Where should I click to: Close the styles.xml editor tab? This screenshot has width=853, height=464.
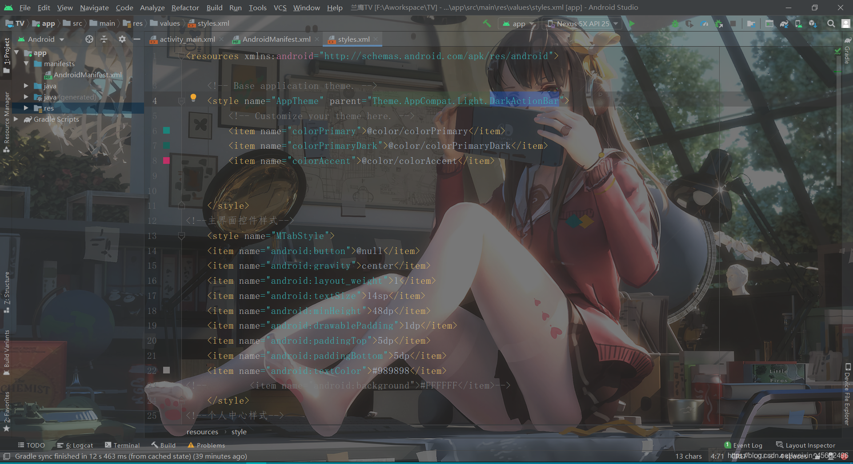click(x=376, y=39)
